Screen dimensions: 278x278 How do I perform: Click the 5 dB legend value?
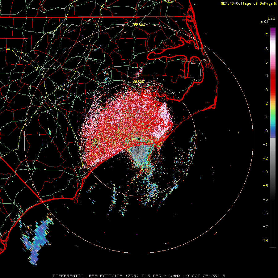(267, 62)
